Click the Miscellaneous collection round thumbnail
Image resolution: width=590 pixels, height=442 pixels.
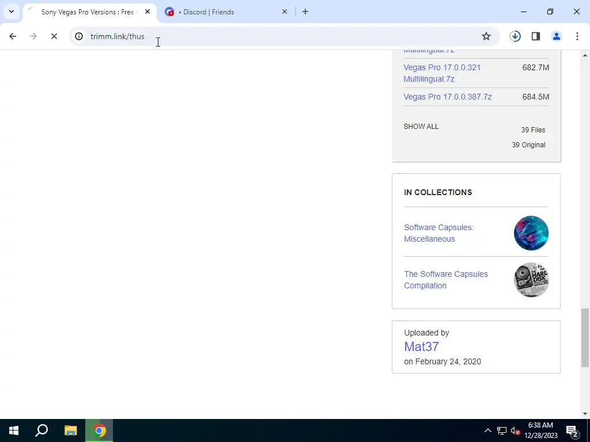(531, 233)
